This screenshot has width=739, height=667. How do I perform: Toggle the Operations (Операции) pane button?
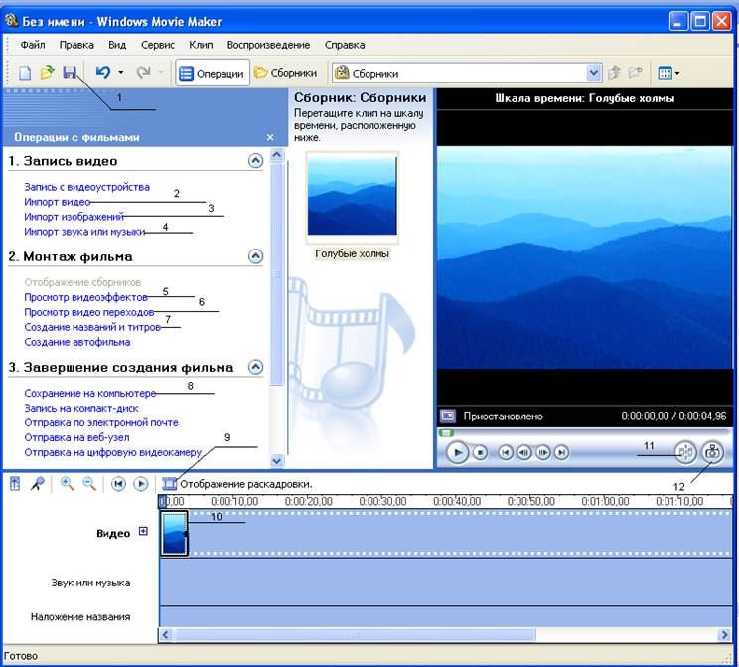pyautogui.click(x=212, y=73)
